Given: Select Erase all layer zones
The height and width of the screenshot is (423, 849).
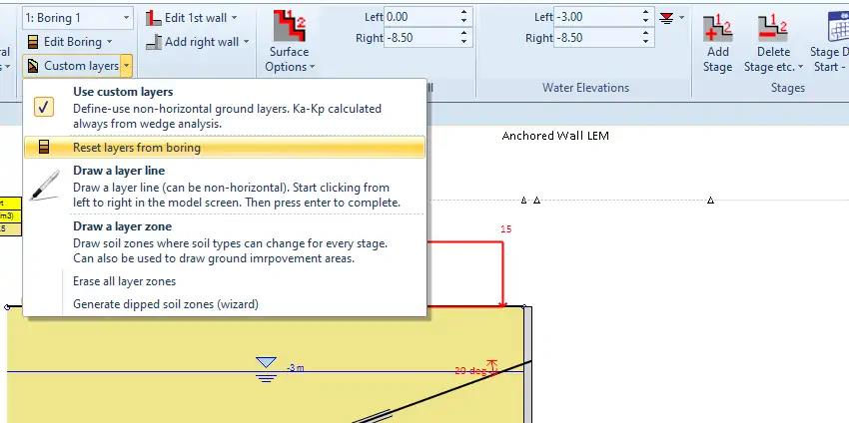Looking at the screenshot, I should click(225, 281).
